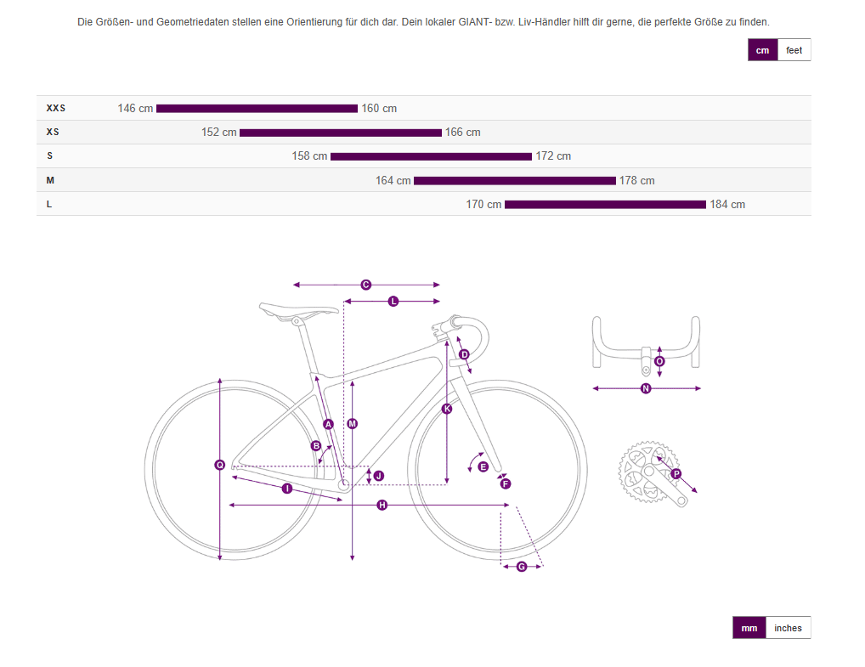Select cm height unit toggle

point(762,50)
